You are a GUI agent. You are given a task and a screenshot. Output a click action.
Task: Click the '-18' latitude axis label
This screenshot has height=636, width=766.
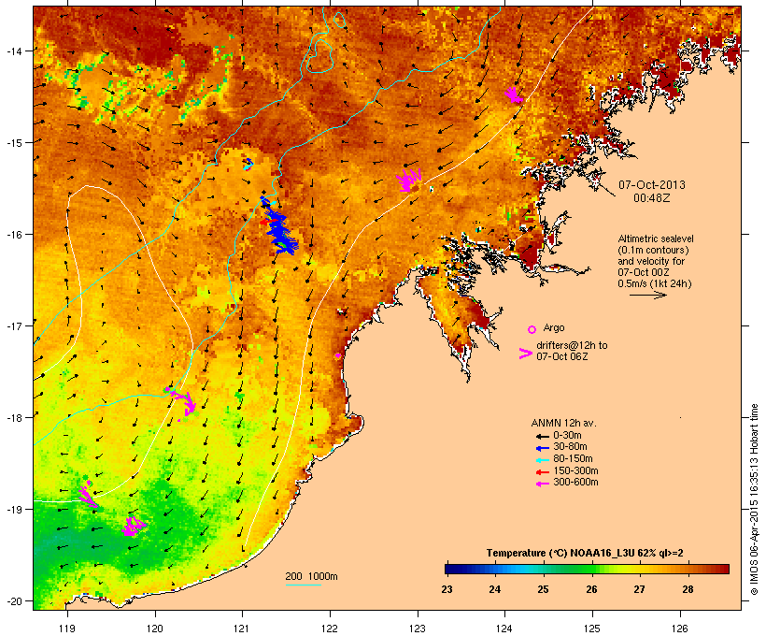[14, 418]
